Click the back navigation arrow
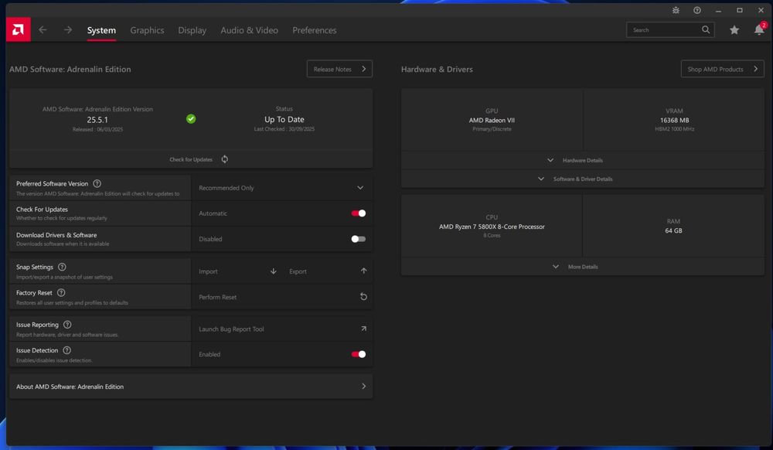 43,30
